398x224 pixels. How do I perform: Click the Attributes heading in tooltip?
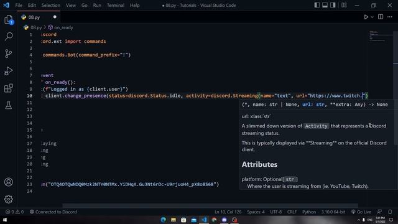tap(259, 164)
